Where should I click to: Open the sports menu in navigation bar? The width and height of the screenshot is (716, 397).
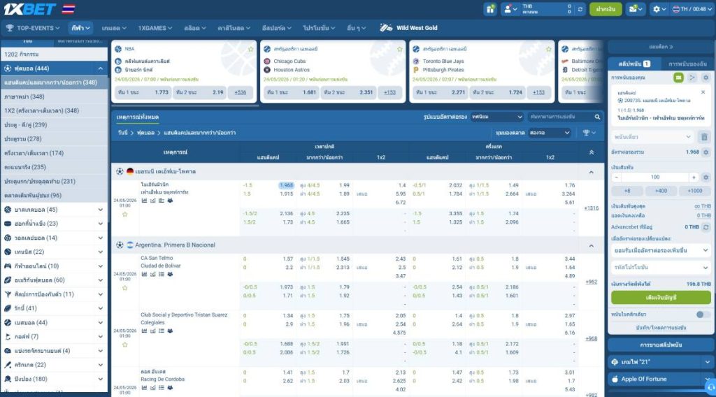[x=81, y=28]
